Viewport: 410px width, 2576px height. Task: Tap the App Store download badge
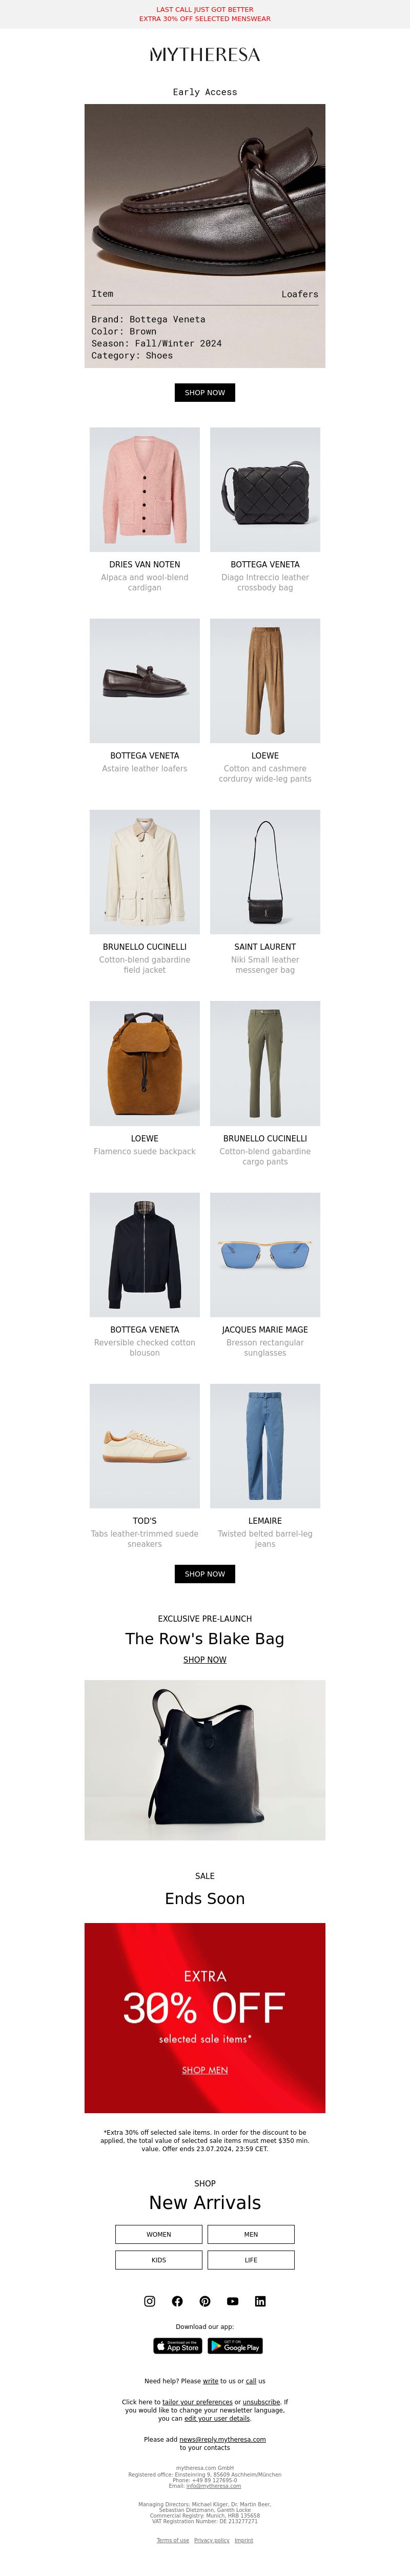pyautogui.click(x=178, y=2346)
